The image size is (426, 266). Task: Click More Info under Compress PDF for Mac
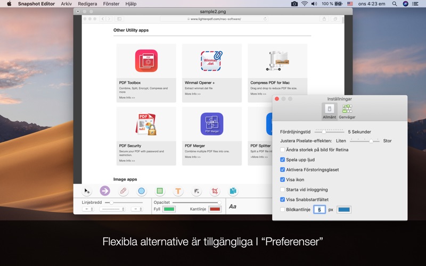point(258,94)
